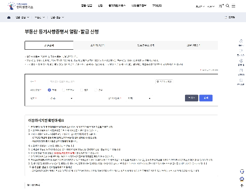Click the address input field
The width and height of the screenshot is (246, 190).
pos(101,82)
